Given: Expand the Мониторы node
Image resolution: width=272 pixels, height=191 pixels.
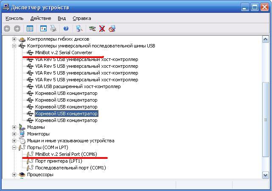Looking at the screenshot, I should click(14, 134).
